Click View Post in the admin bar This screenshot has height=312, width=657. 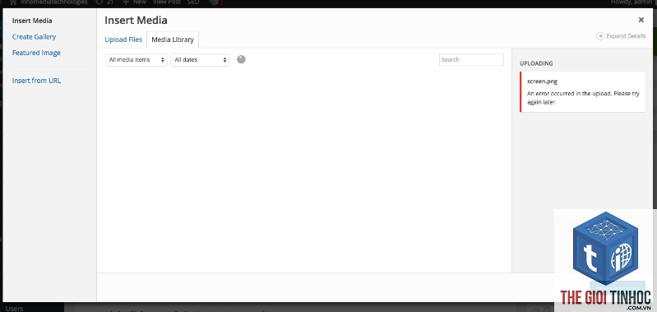point(166,2)
